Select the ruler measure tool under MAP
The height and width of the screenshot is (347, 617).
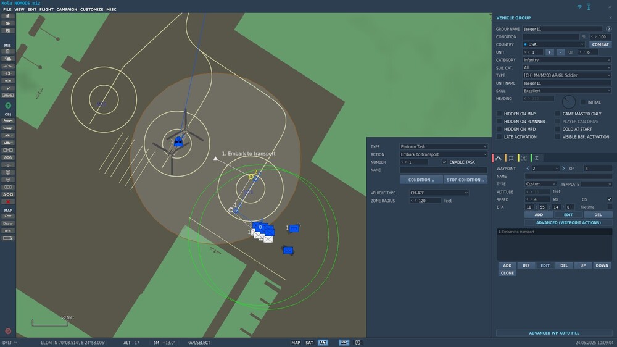(8, 231)
